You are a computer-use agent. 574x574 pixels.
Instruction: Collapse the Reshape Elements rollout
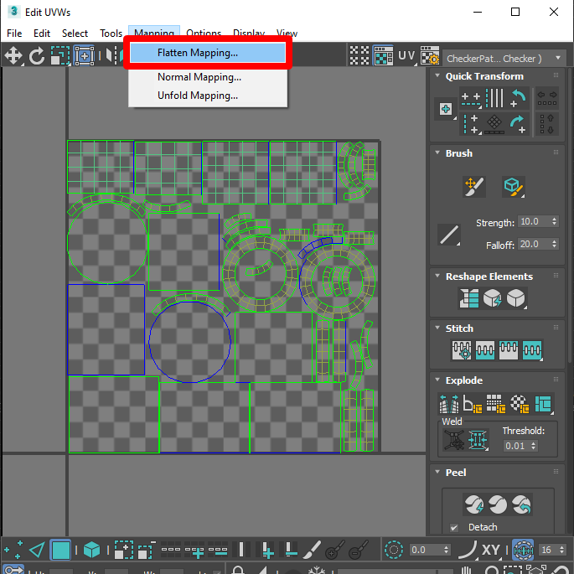click(x=437, y=276)
